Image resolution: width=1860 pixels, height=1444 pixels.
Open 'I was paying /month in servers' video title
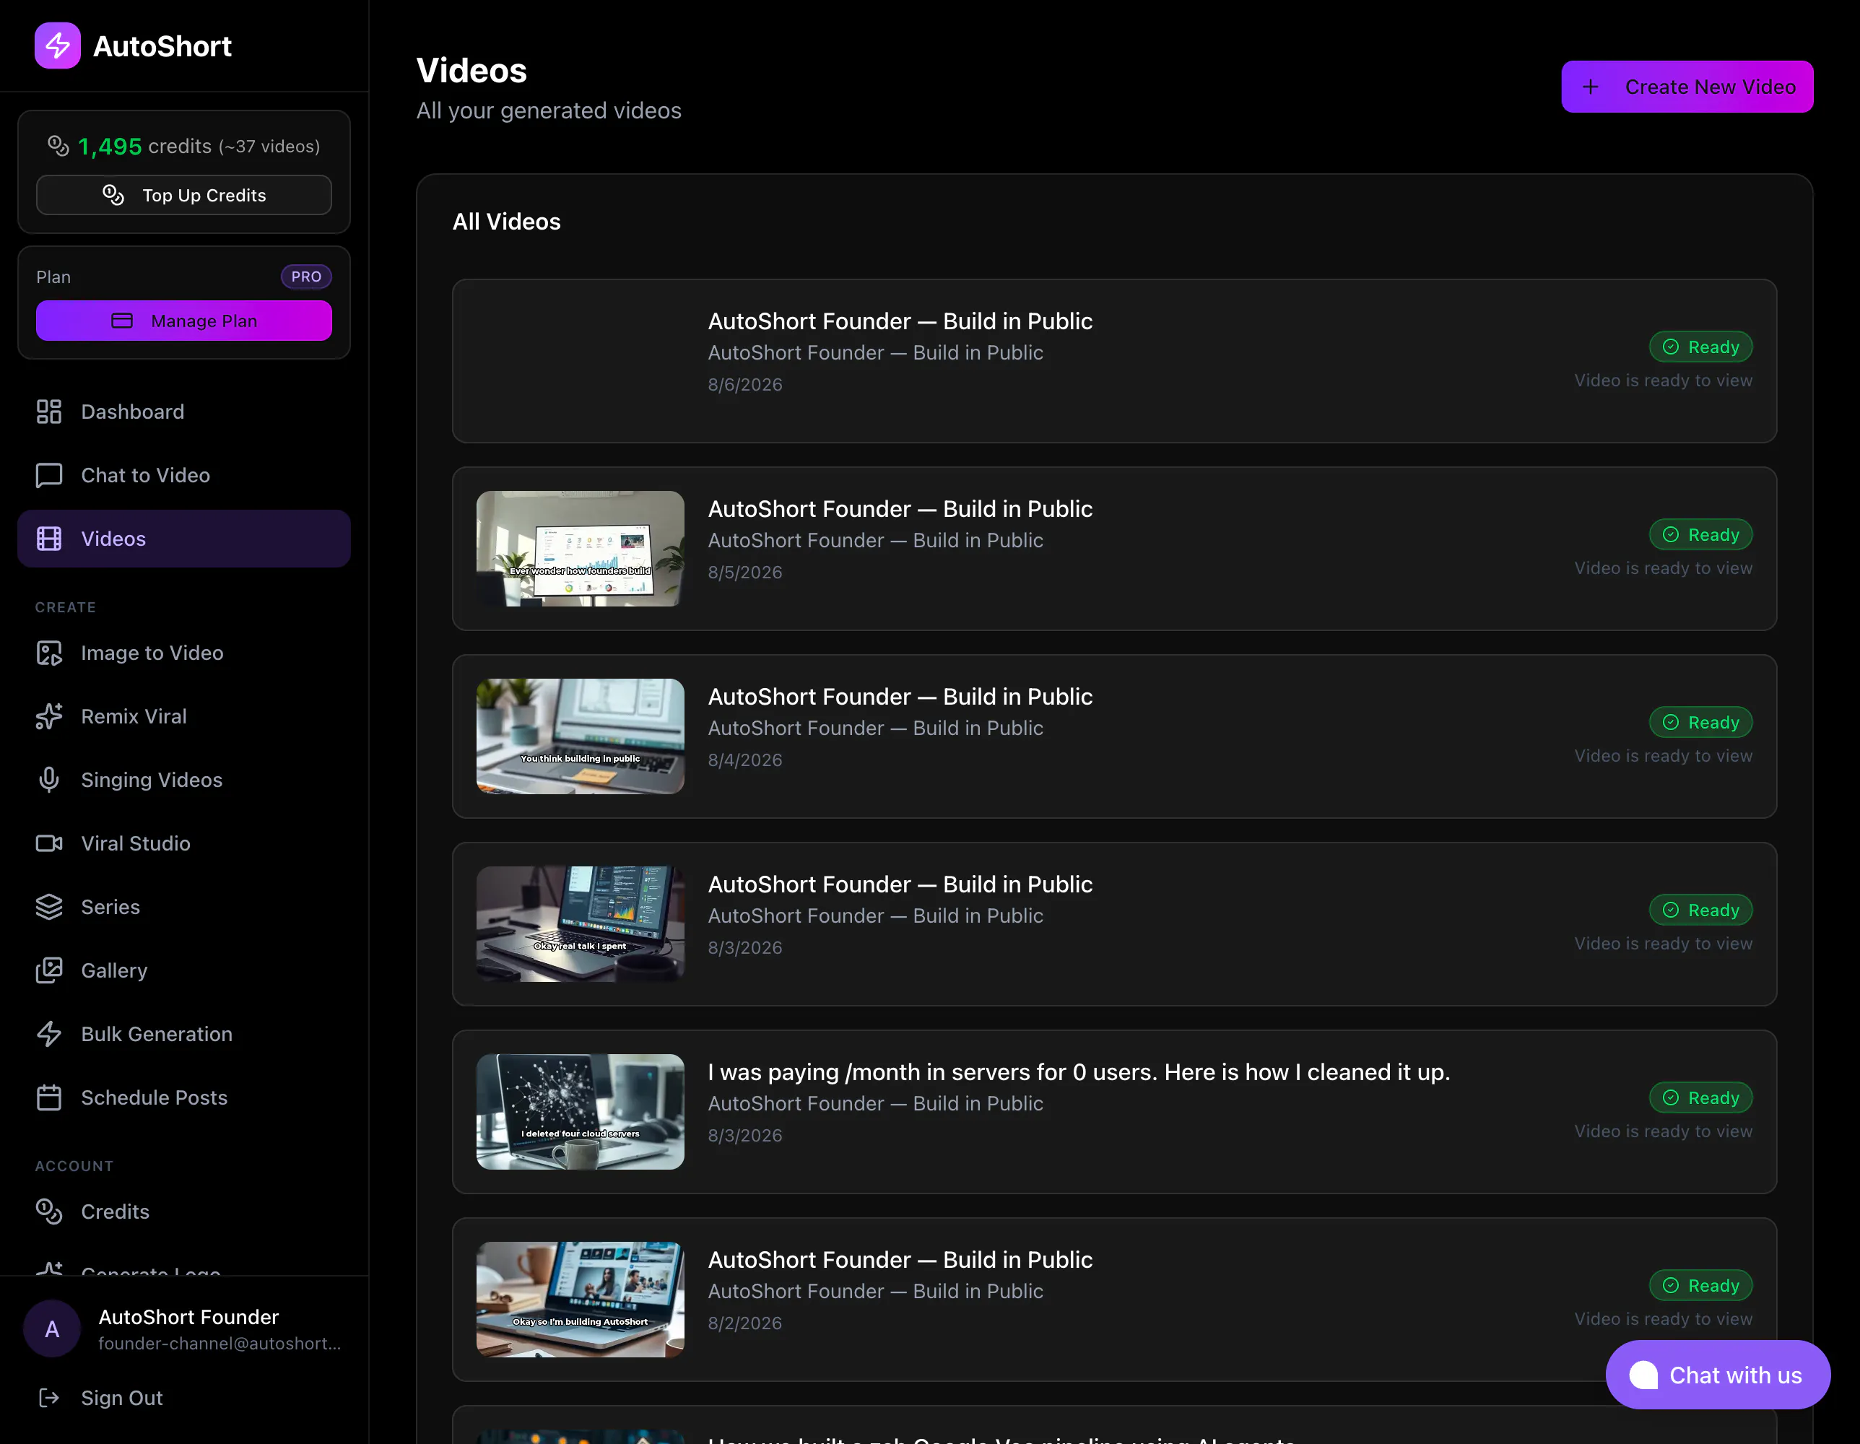pyautogui.click(x=1079, y=1072)
